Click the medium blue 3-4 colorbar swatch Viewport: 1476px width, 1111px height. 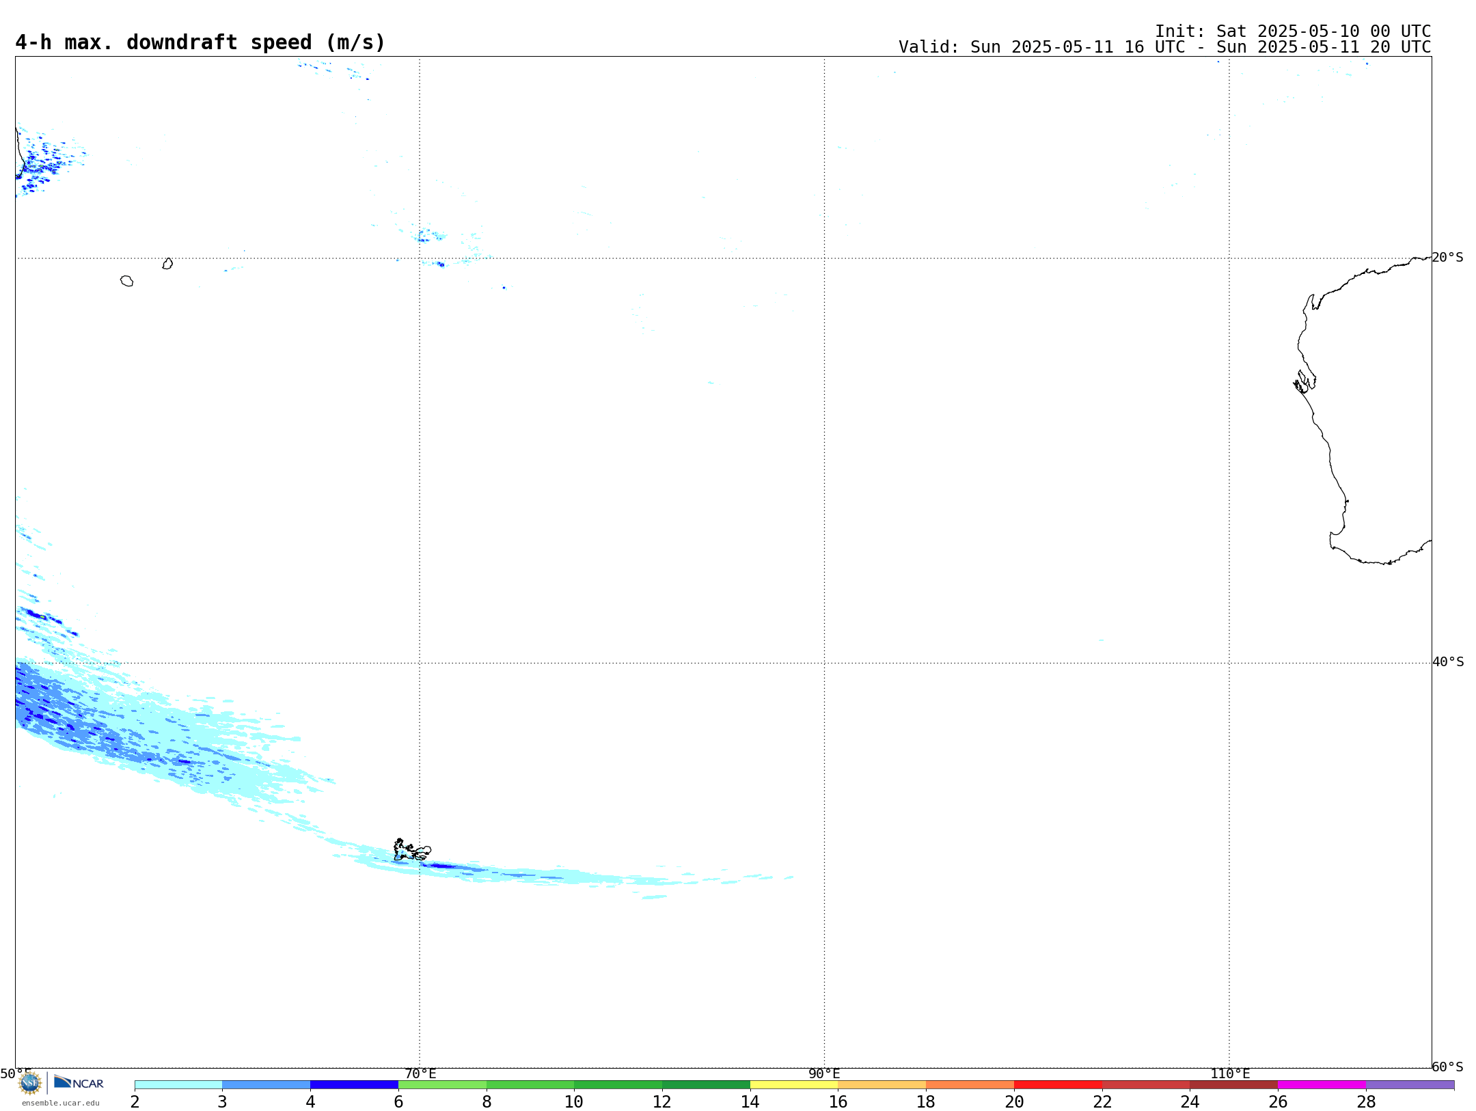click(x=266, y=1085)
